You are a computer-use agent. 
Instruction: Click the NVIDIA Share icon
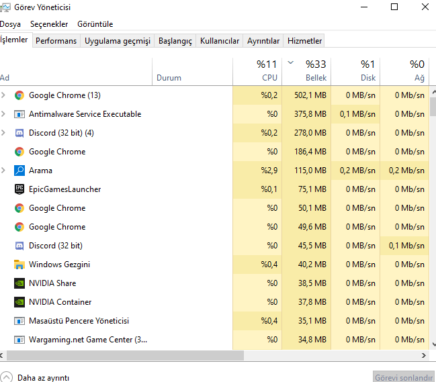click(x=19, y=283)
